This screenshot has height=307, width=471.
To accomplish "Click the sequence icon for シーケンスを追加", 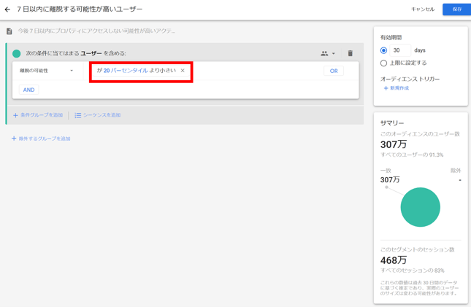I will (x=78, y=115).
